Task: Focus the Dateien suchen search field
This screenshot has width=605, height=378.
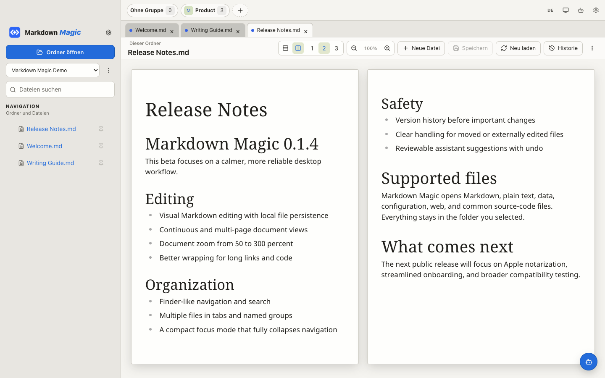Action: 60,89
